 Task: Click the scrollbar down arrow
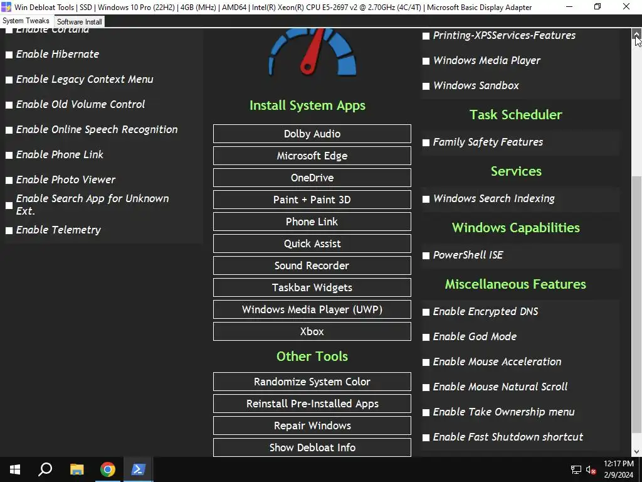tap(637, 452)
